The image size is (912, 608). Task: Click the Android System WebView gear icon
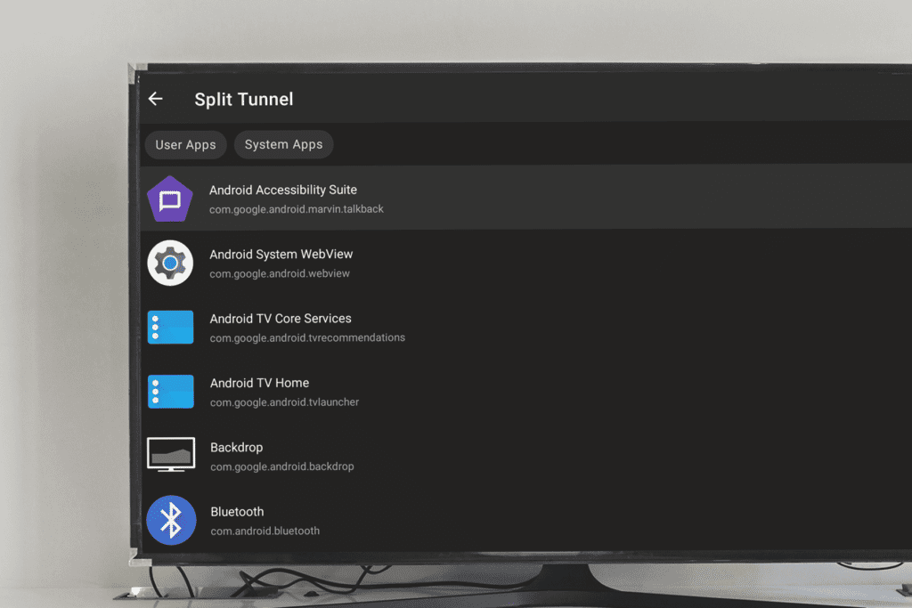click(x=170, y=263)
